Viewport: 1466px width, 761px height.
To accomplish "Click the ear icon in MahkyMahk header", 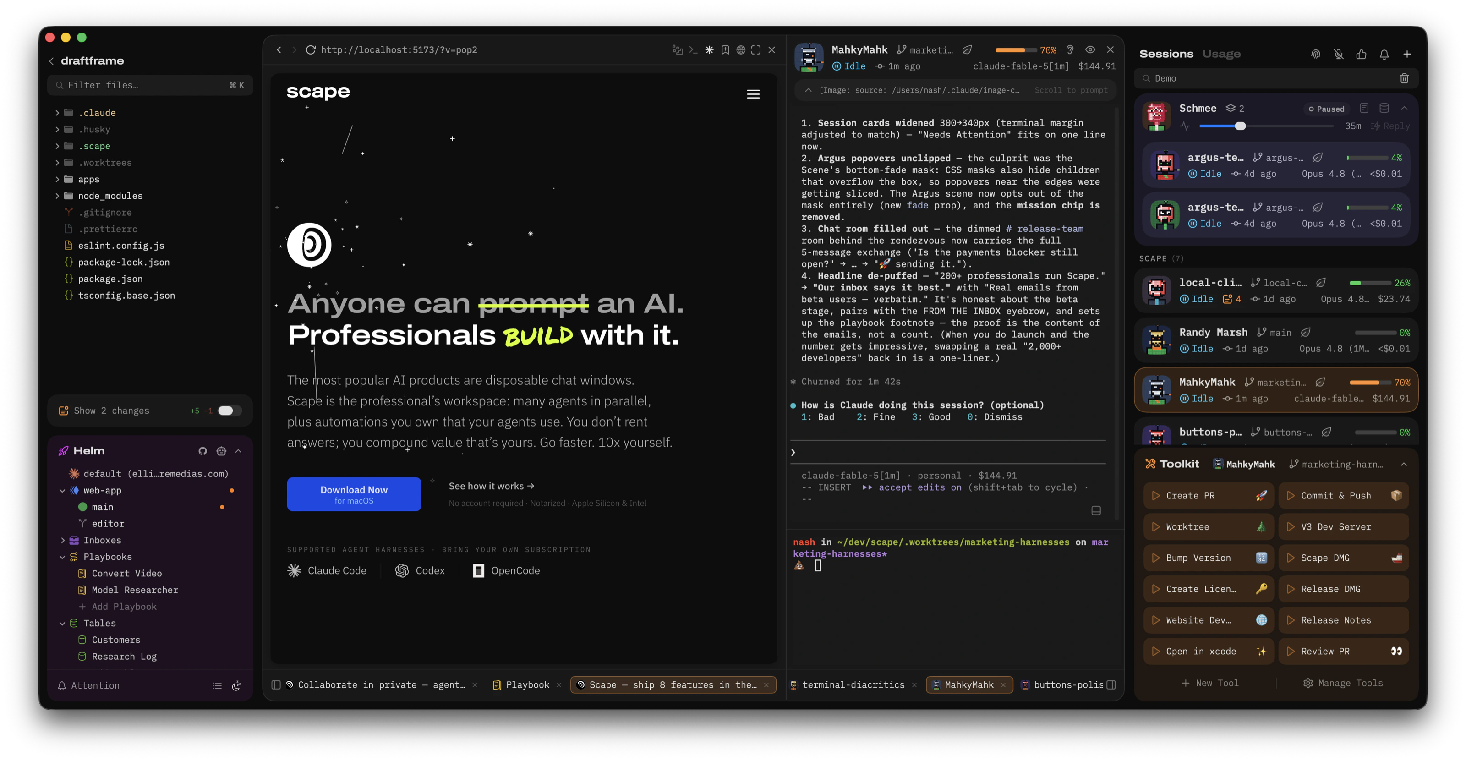I will pyautogui.click(x=1070, y=50).
